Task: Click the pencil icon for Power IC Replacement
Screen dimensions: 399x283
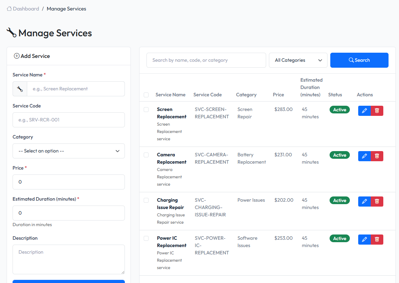Action: [x=364, y=239]
